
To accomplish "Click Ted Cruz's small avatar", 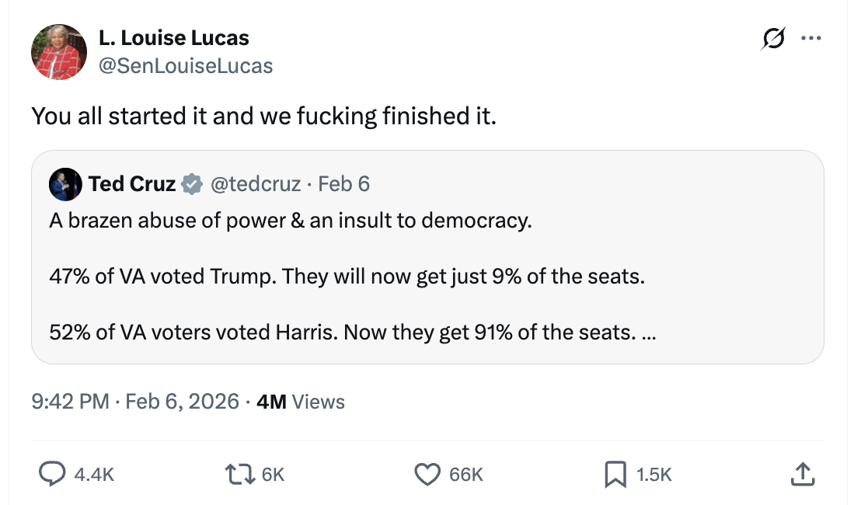I will (x=64, y=184).
